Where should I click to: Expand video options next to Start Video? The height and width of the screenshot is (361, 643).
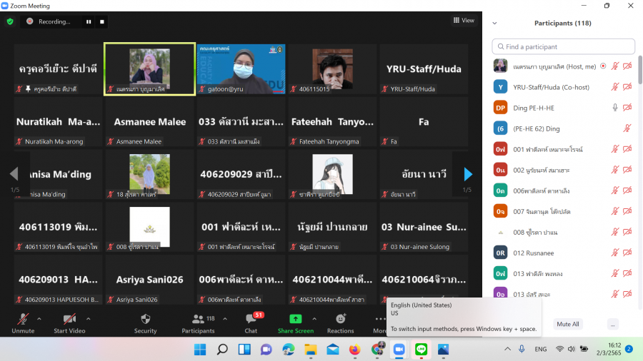89,319
